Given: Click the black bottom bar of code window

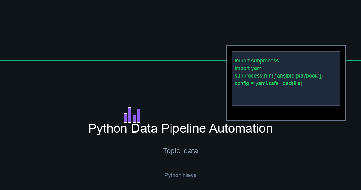Looking at the screenshot, I should (286, 113).
